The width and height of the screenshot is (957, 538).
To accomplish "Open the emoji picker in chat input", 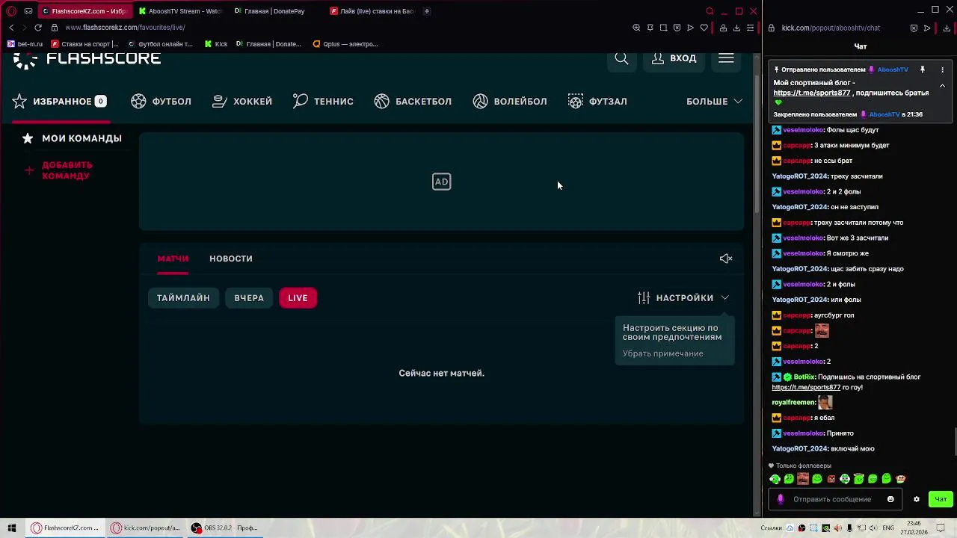I will [890, 499].
